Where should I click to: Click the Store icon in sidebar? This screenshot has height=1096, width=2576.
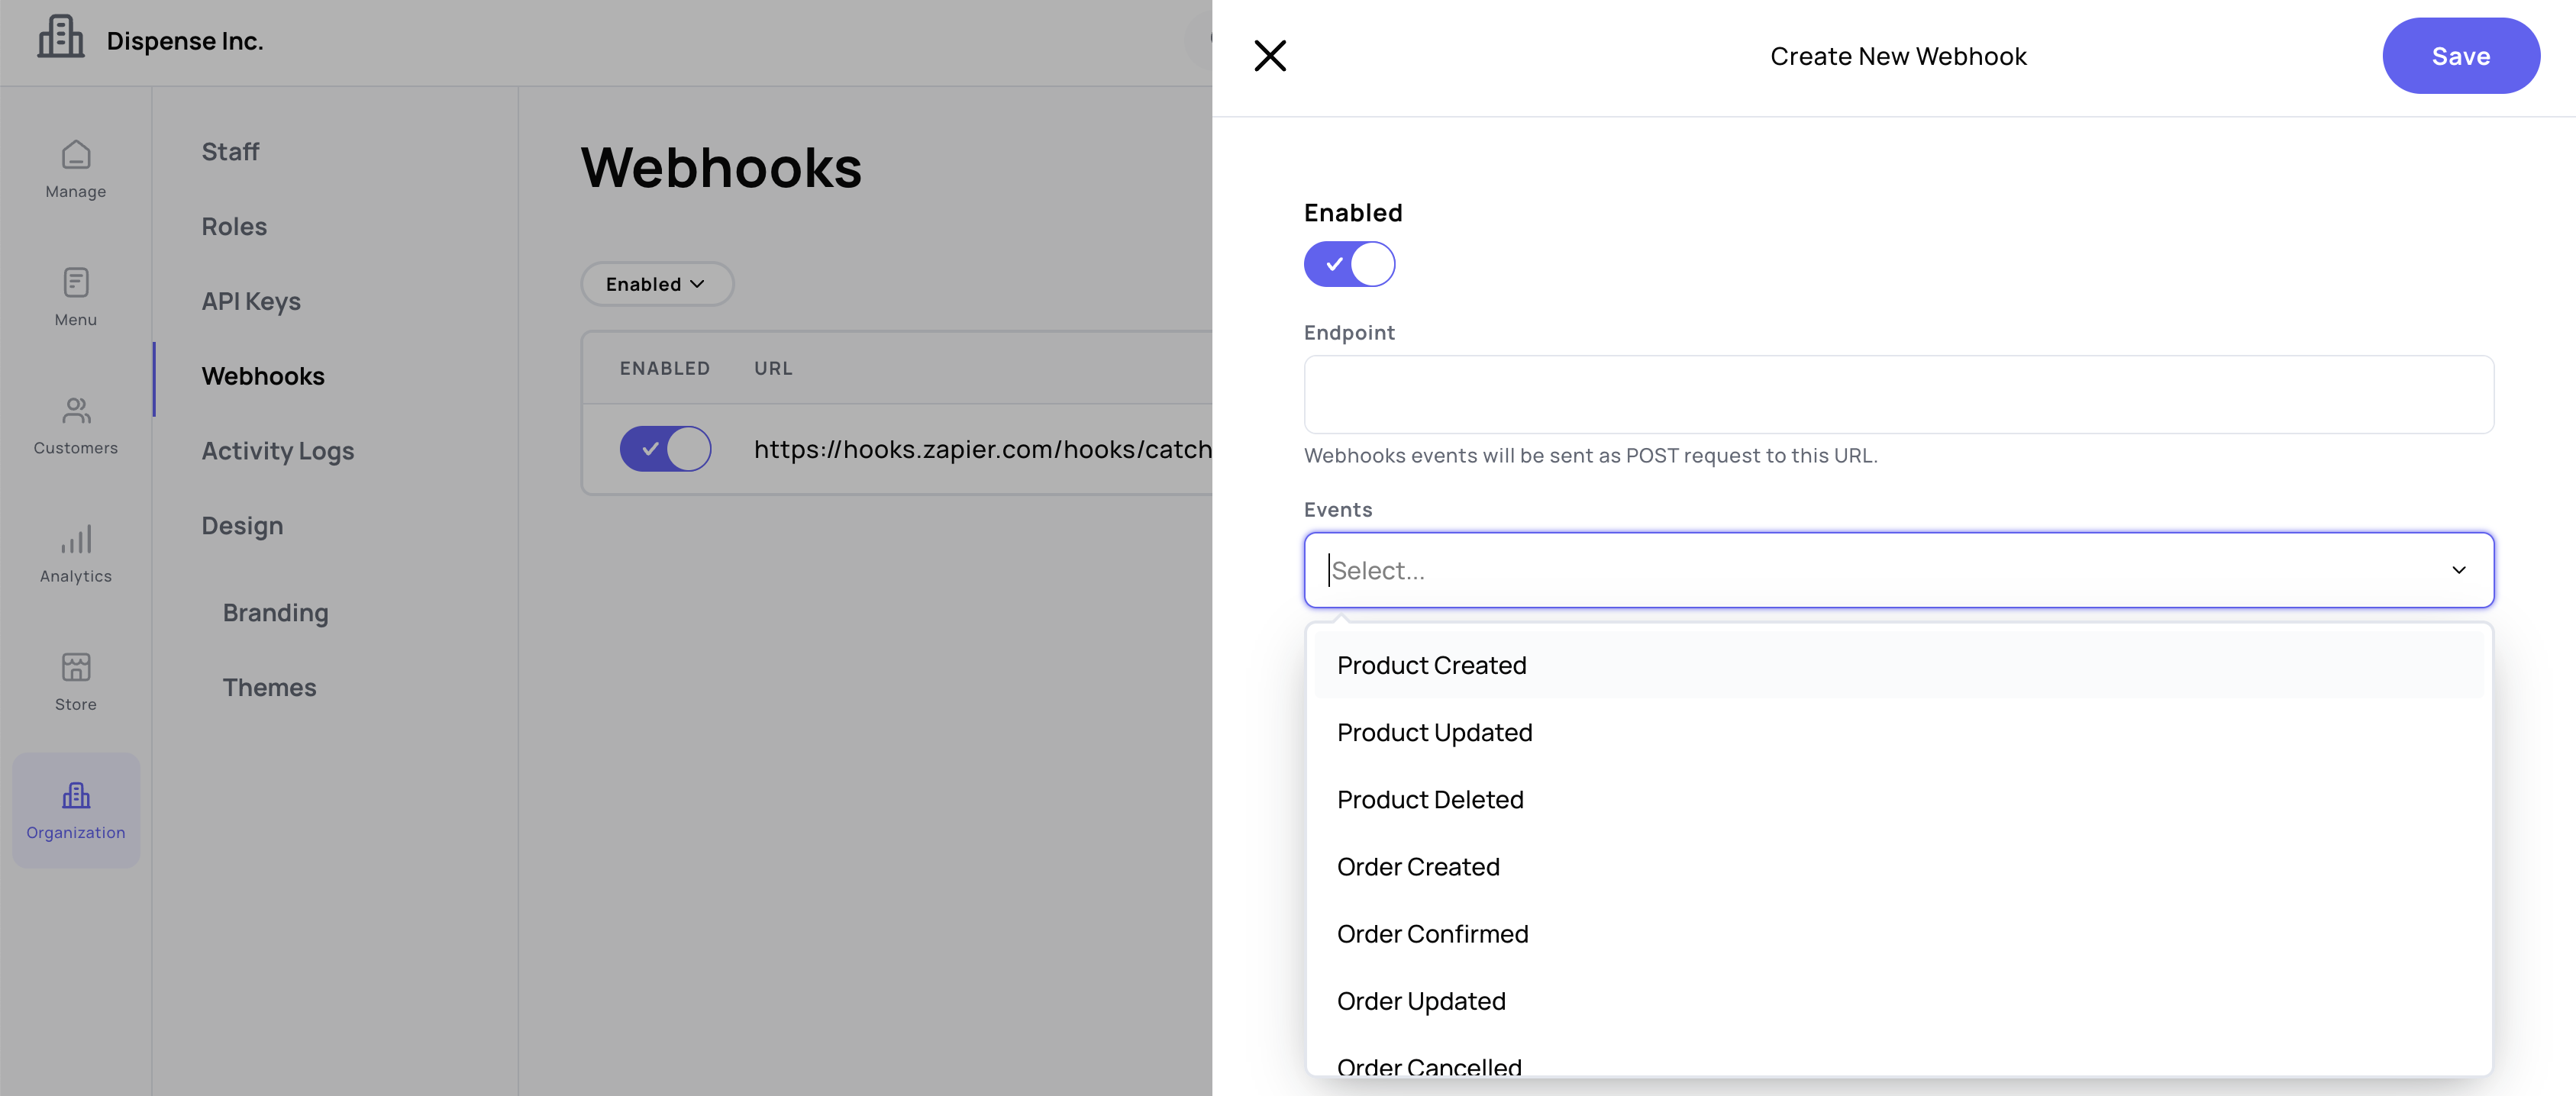76,667
